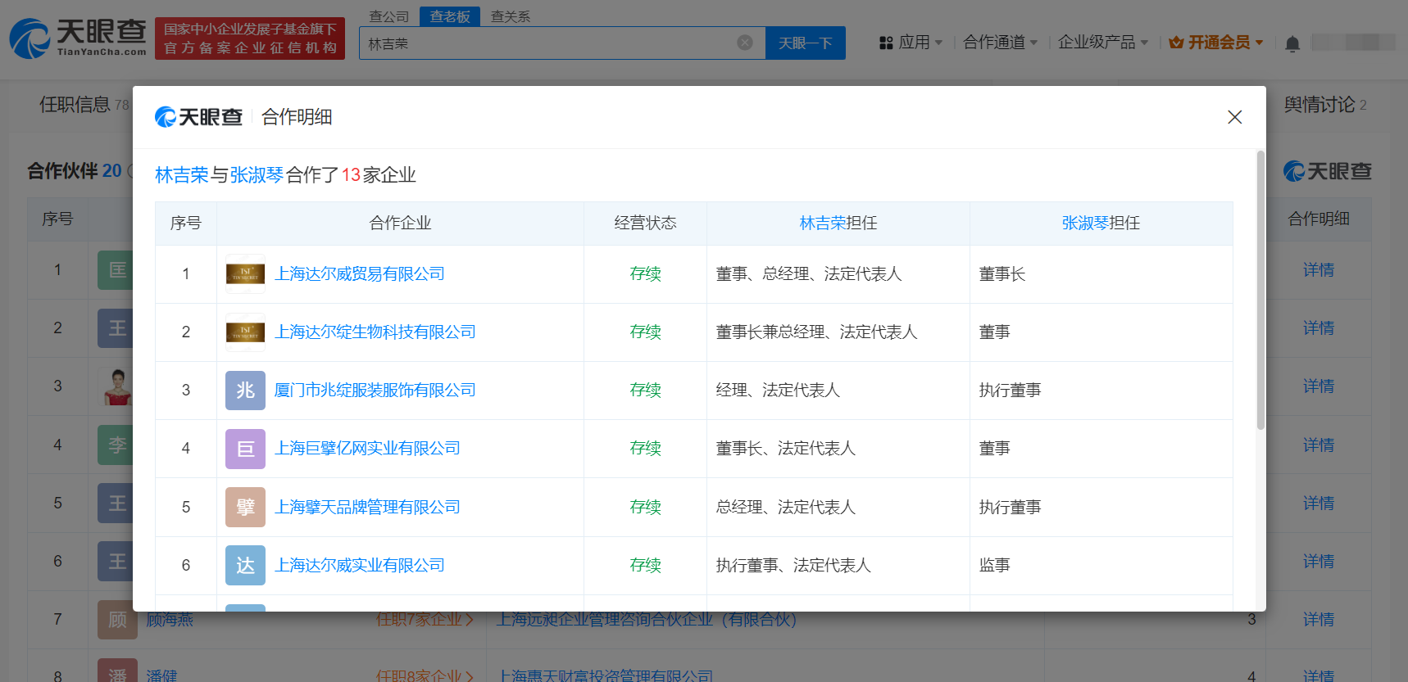Viewport: 1408px width, 682px height.
Task: Open the 开通会员 membership dropdown
Action: (1216, 43)
